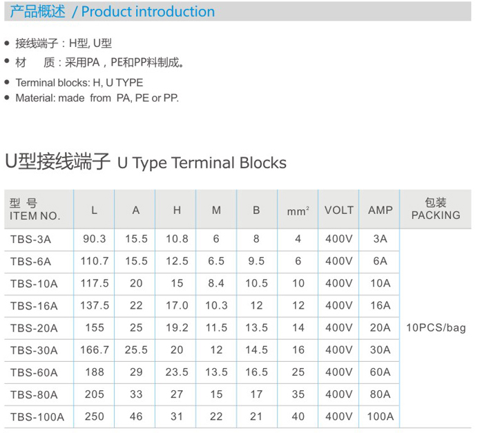Select the mm² column header
The image size is (482, 433).
pos(298,211)
